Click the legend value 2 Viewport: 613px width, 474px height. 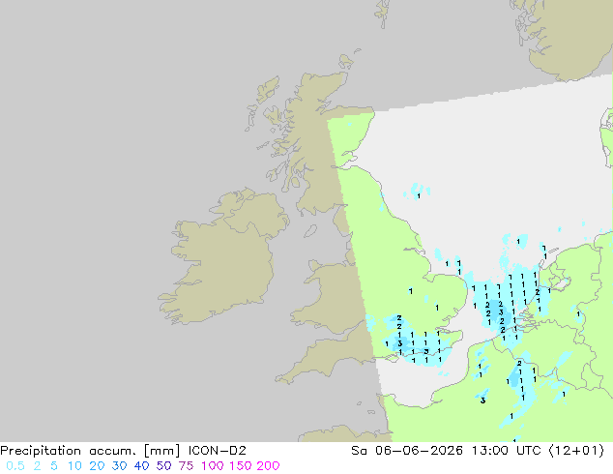click(x=37, y=466)
